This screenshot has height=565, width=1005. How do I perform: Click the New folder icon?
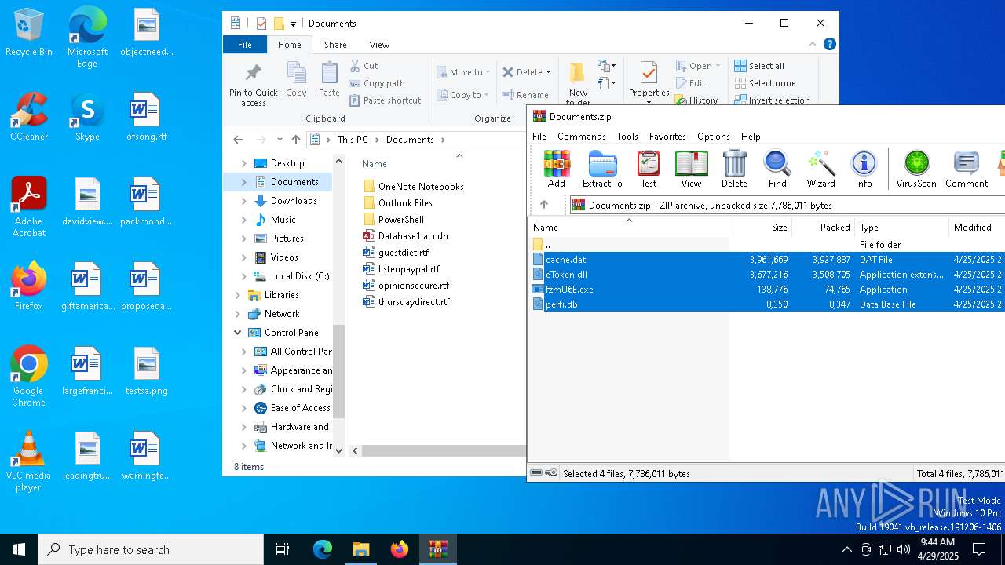tap(578, 84)
